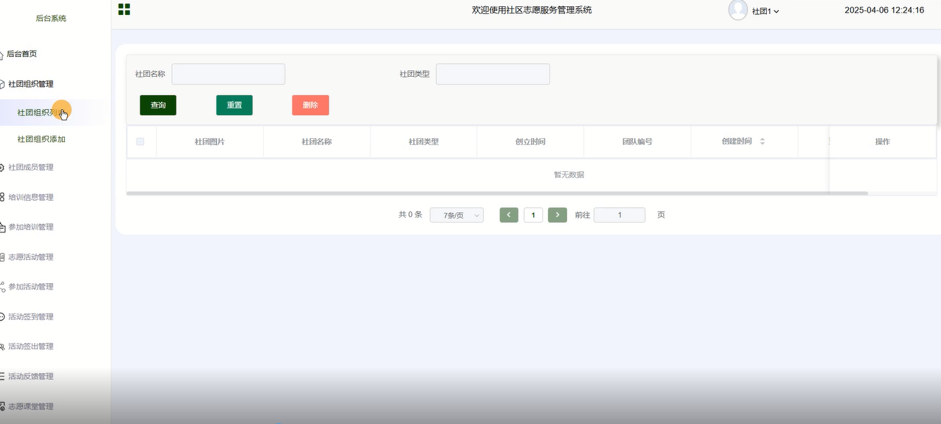Toggle the select-all checkbox in table header
The height and width of the screenshot is (424, 941).
pyautogui.click(x=140, y=142)
